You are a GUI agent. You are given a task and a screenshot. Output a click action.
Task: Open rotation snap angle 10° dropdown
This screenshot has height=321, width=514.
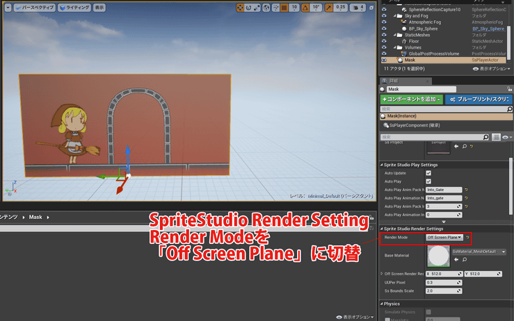316,7
